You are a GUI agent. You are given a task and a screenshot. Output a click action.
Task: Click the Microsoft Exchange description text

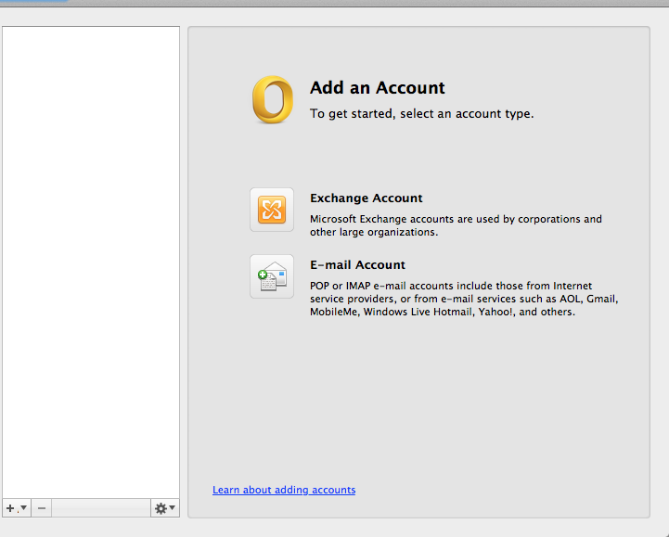point(456,225)
